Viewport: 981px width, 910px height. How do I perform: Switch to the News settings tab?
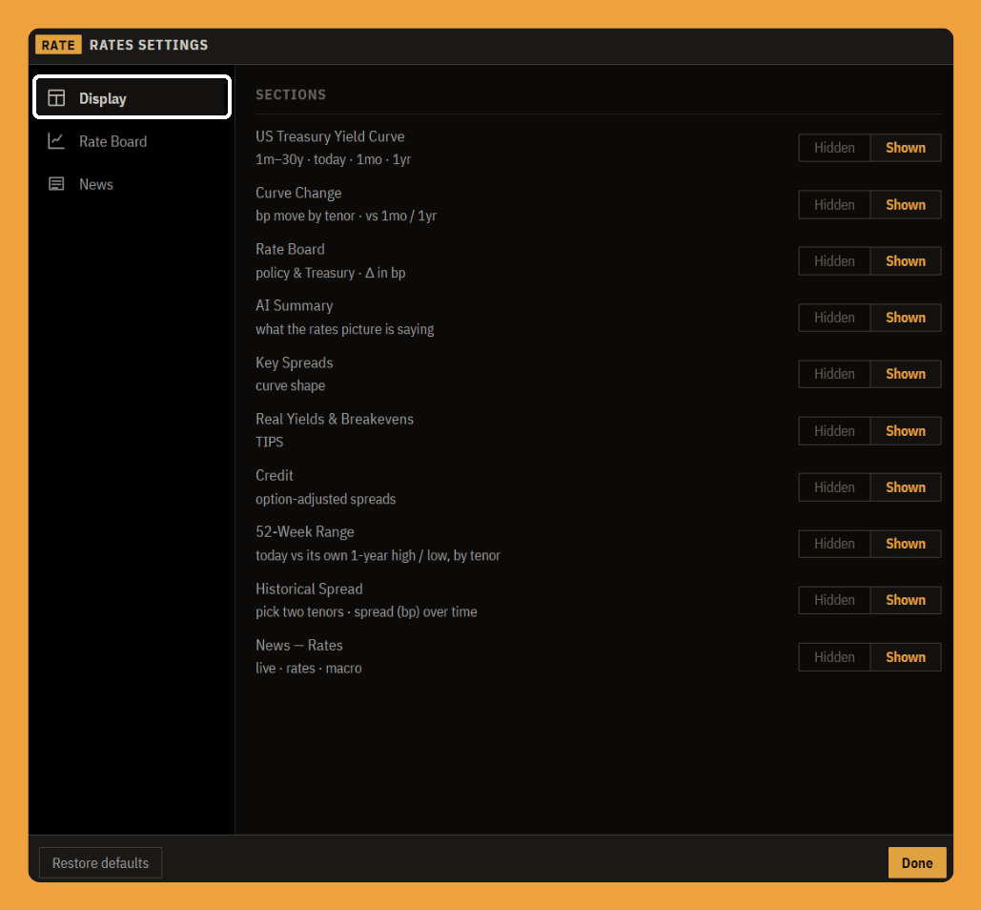click(x=132, y=184)
